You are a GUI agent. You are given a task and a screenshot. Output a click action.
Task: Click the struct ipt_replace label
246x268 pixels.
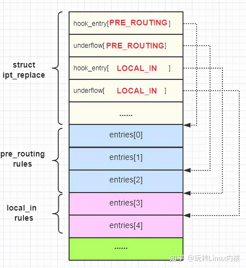click(x=24, y=70)
